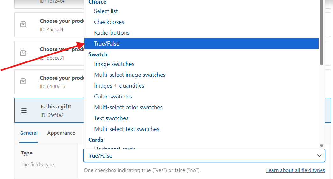Click the dropdown list vertical scrollbar thumb
Image resolution: width=333 pixels, height=179 pixels.
click(322, 32)
